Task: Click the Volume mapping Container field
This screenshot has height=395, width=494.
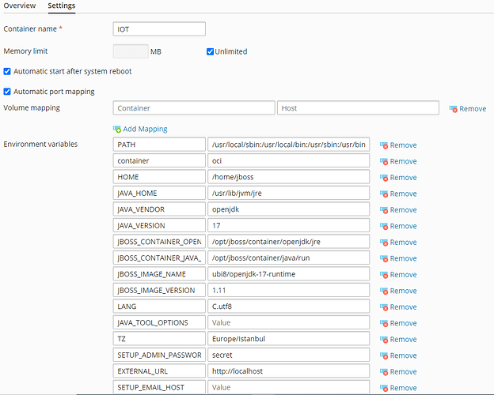Action: 194,108
